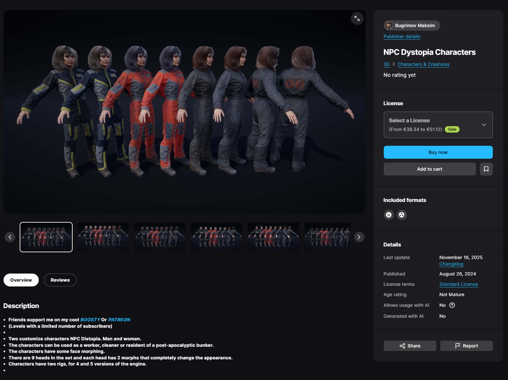Click the Unity format icon
Screen dimensions: 508x380
click(x=401, y=215)
